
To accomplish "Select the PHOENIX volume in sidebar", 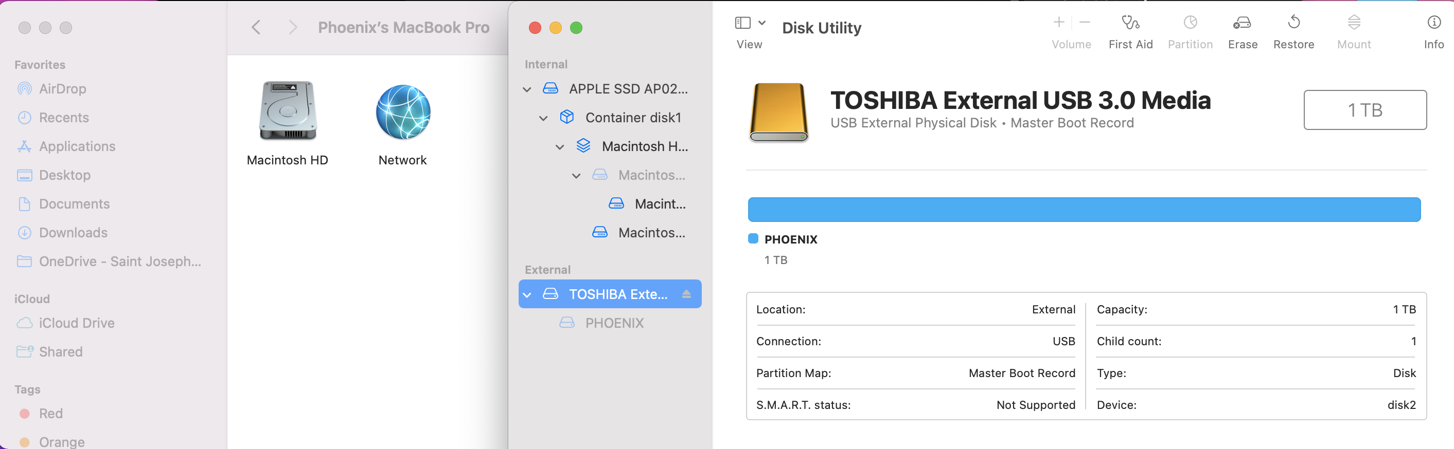I will coord(613,323).
